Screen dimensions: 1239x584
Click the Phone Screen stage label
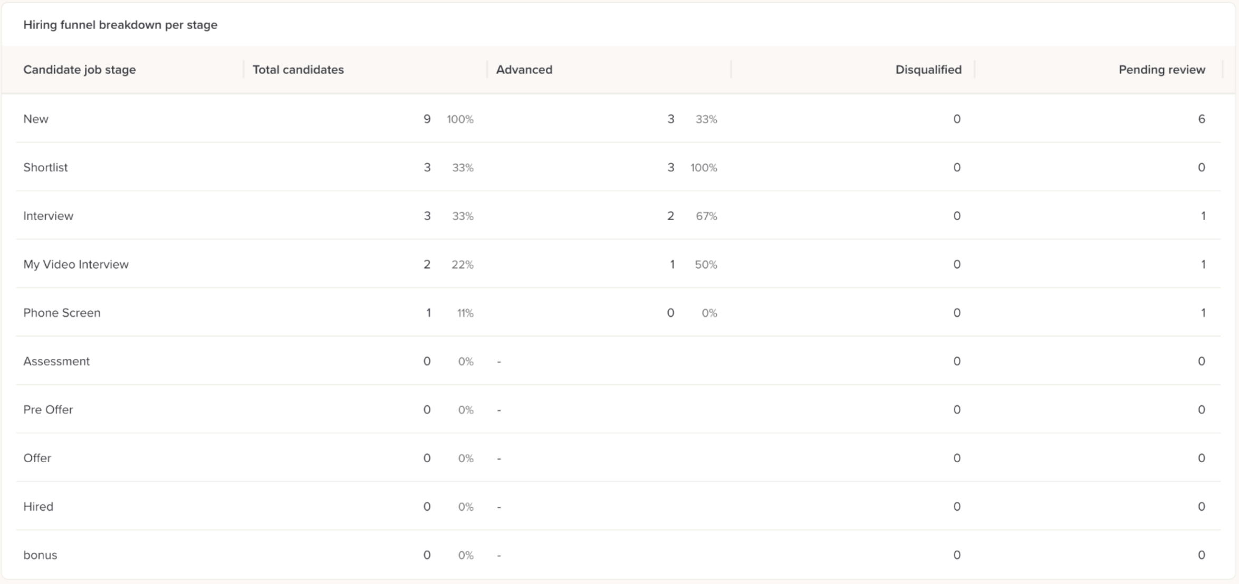(x=62, y=313)
